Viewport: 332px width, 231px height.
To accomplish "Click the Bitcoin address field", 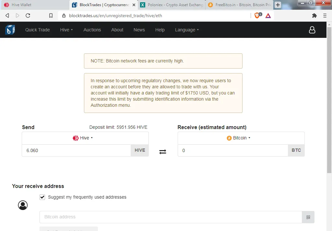I will pos(171,217).
